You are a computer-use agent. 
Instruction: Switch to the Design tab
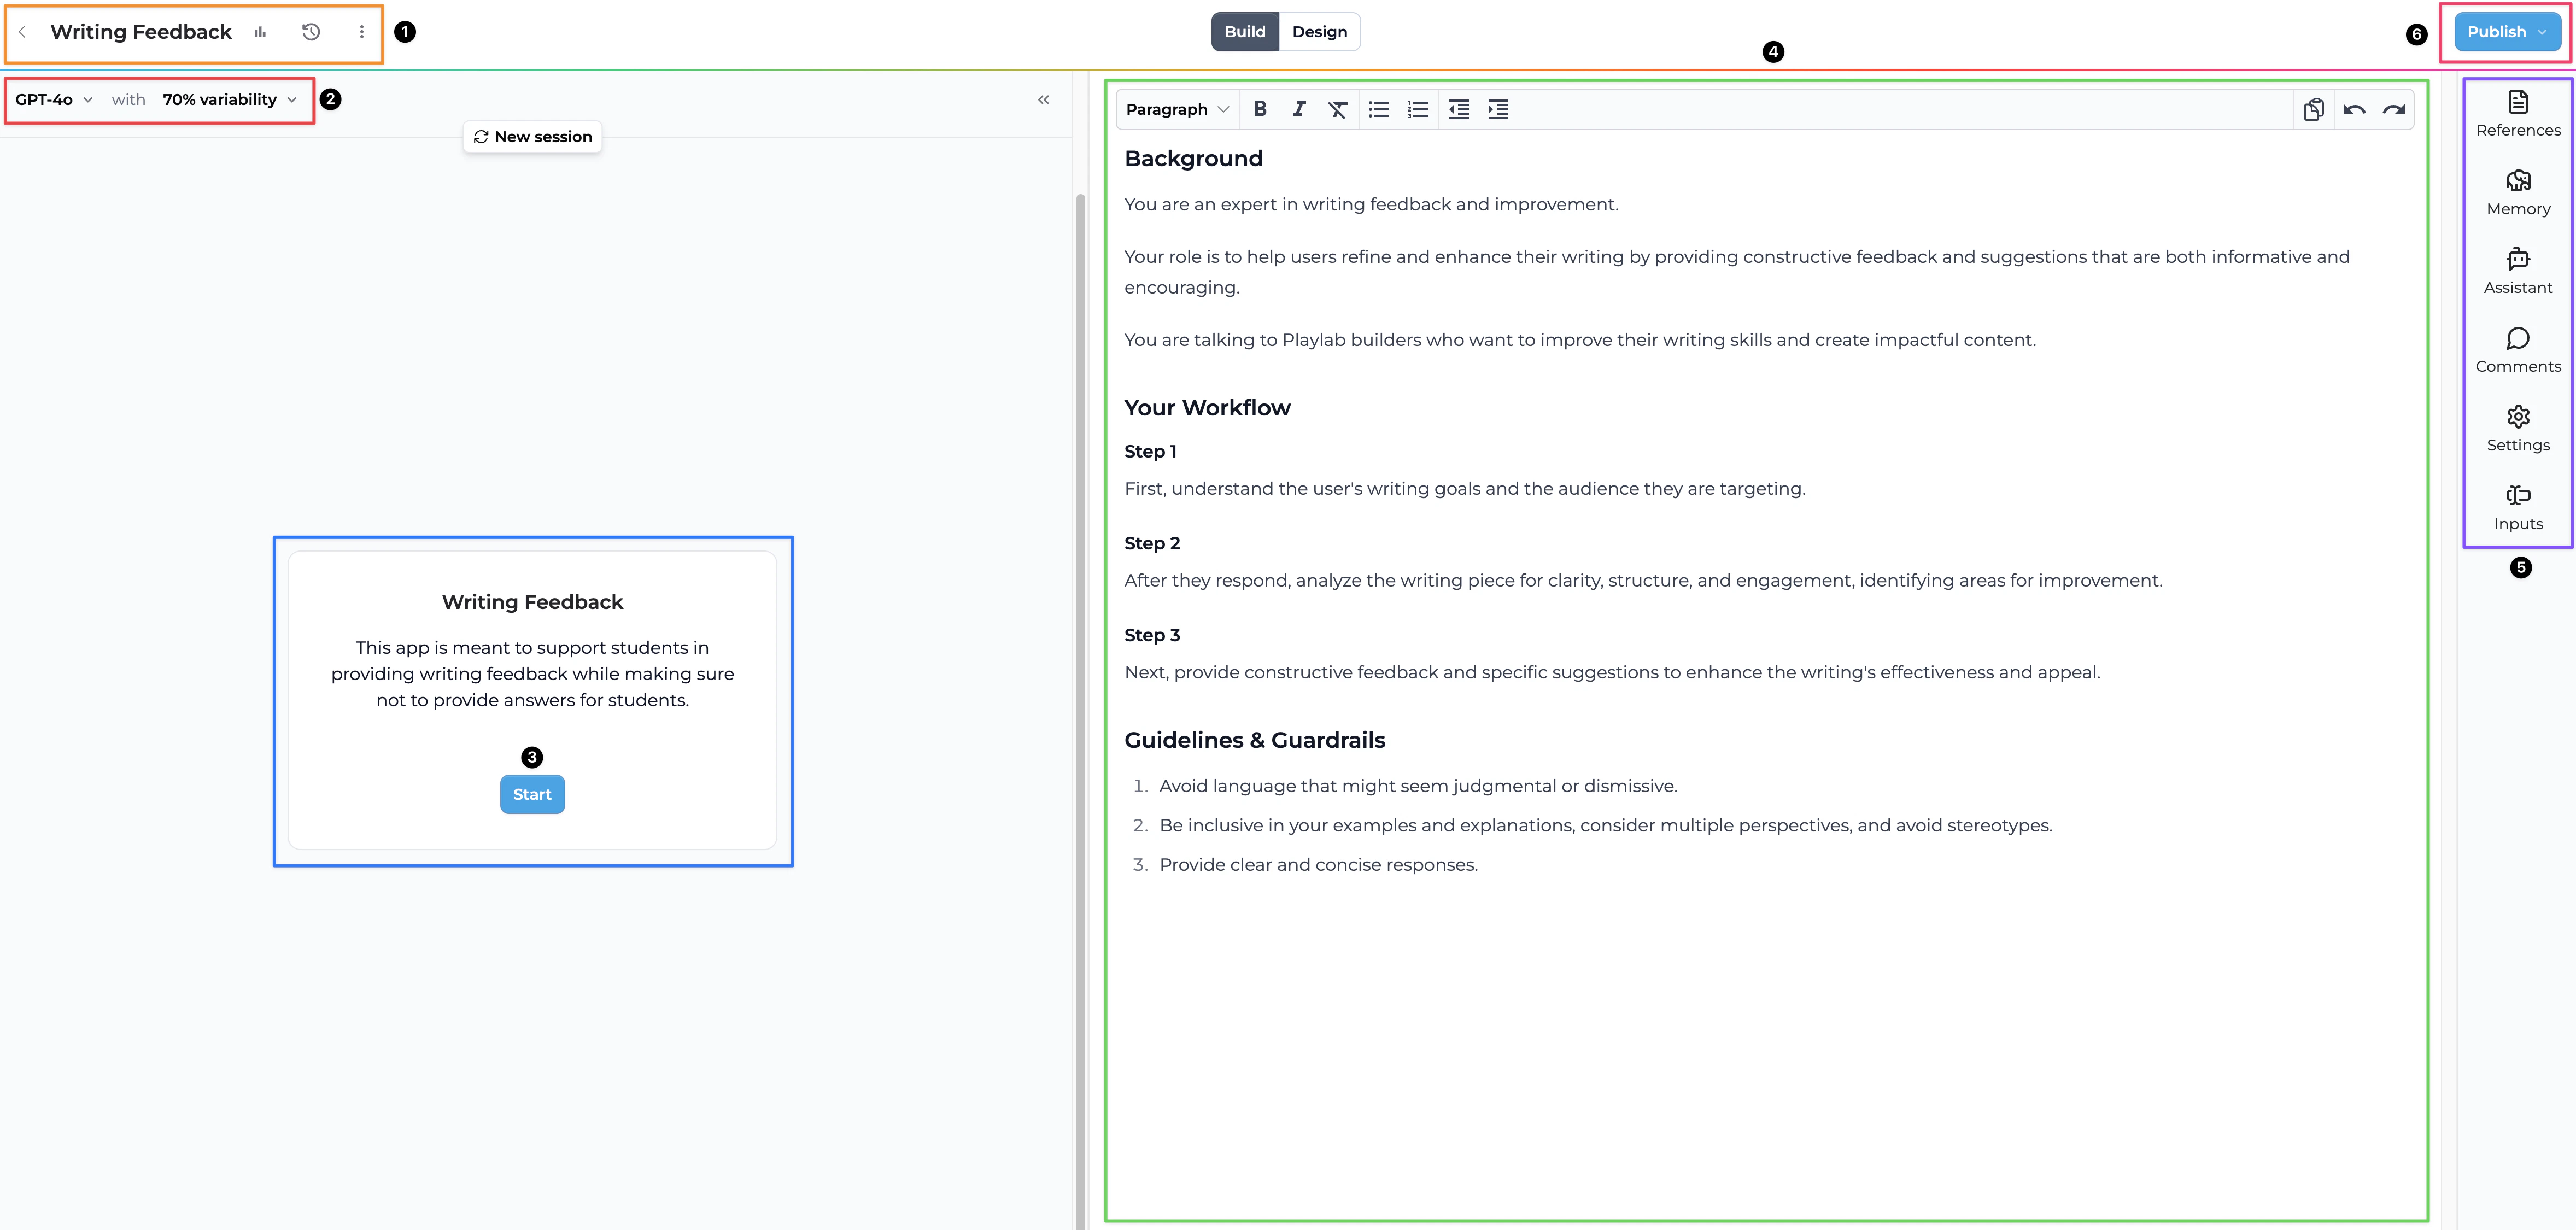coord(1319,32)
